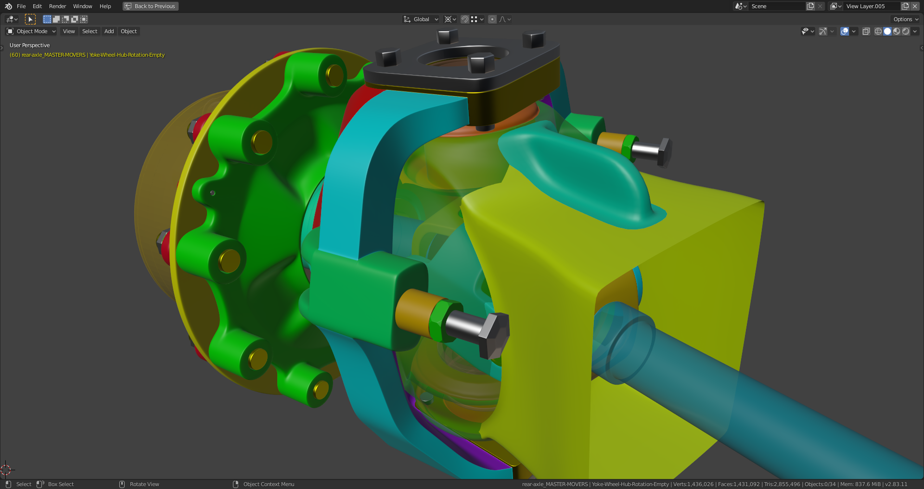Open the overlays settings dropdown arrow
Image resolution: width=924 pixels, height=489 pixels.
[854, 31]
